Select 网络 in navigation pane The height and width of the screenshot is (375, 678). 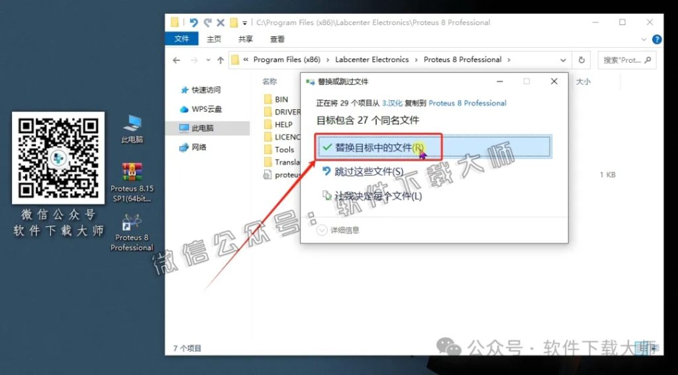click(199, 147)
